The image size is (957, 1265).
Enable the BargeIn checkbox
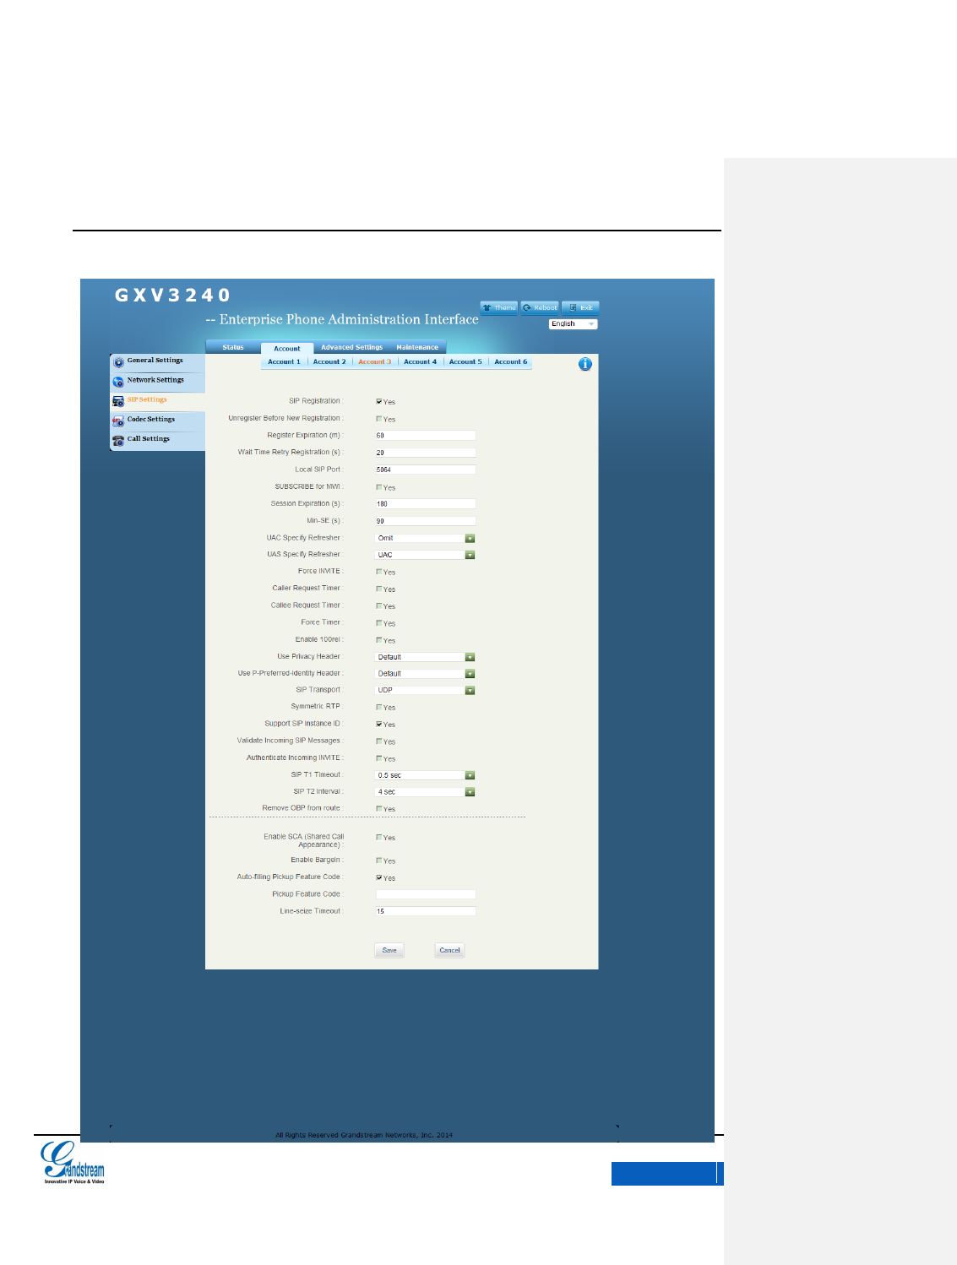tap(379, 861)
